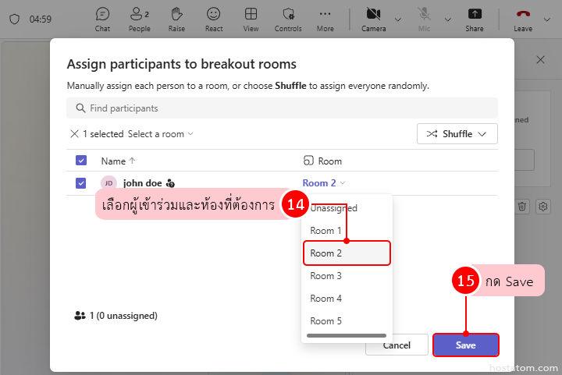This screenshot has height=375, width=562.
Task: Raise your hand in meeting
Action: (176, 18)
